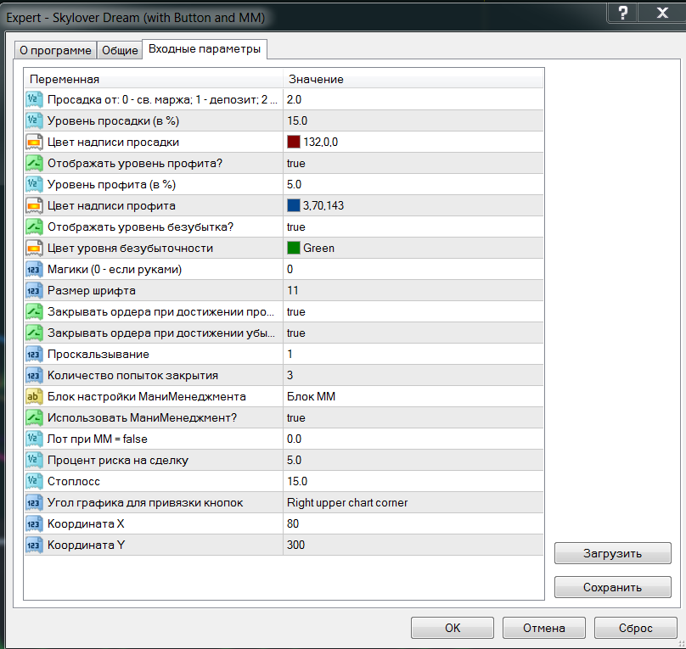The width and height of the screenshot is (686, 649).
Task: Click the color icon beside 'Цвет надписи профита'
Action: point(34,205)
